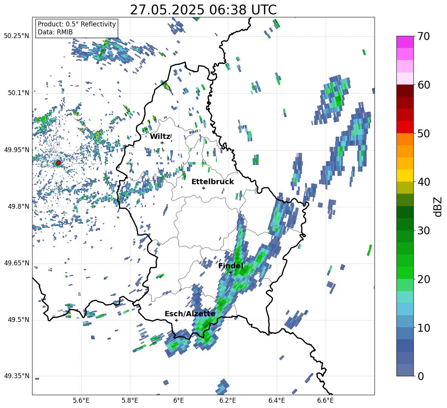Click the Findel station cross marker
447x408 pixels.
pos(231,272)
